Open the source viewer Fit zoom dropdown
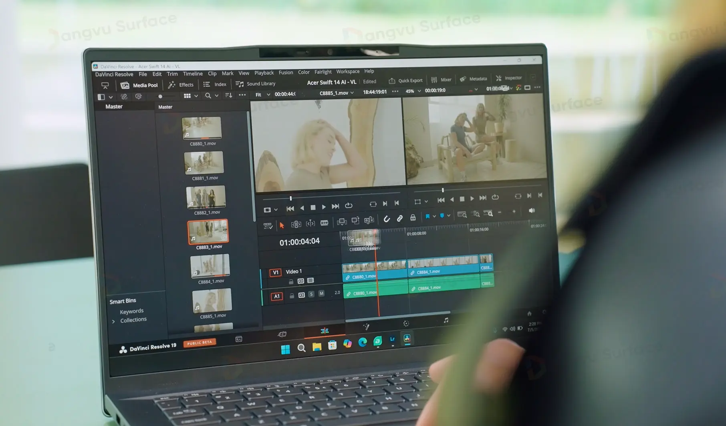Image resolution: width=726 pixels, height=426 pixels. [x=263, y=94]
